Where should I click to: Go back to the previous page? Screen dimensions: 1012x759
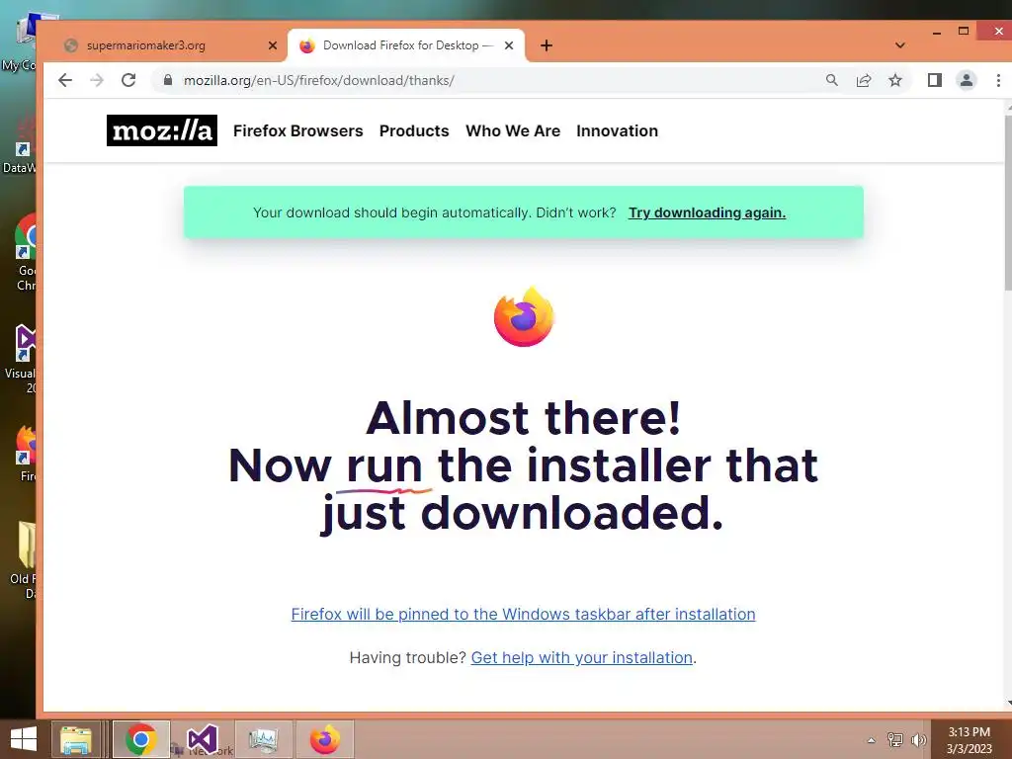click(x=65, y=80)
